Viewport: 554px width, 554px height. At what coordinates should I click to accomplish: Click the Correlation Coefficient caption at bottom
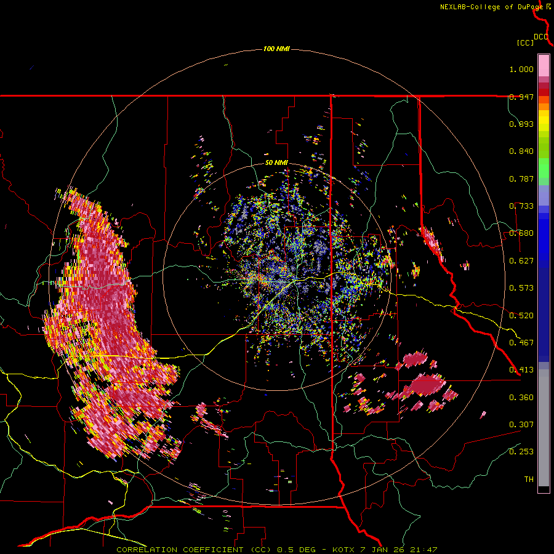coord(277,550)
